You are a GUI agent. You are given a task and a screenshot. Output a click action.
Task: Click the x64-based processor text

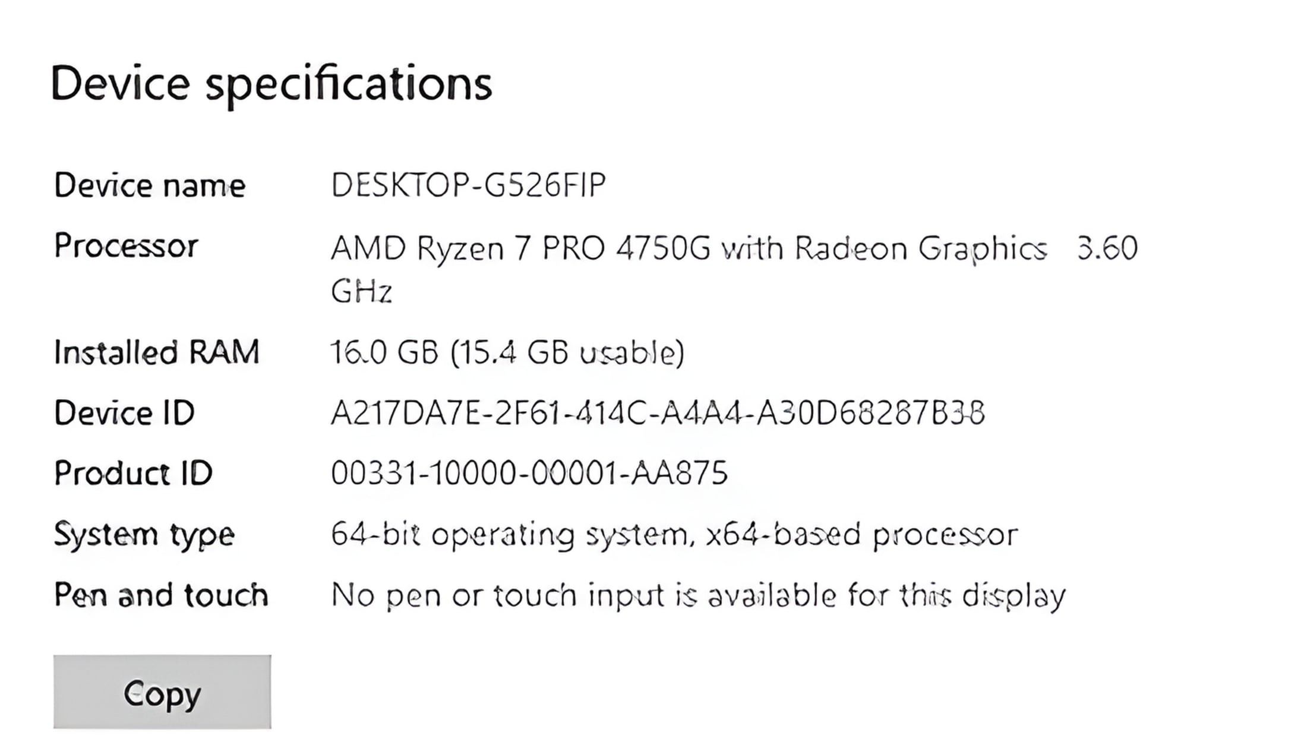tap(861, 534)
